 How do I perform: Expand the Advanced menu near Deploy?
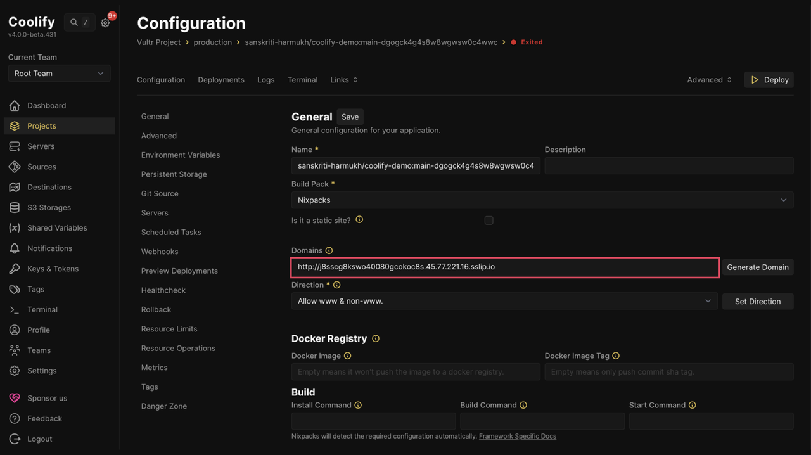coord(709,80)
